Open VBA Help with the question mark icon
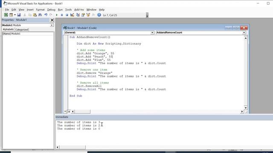 [x=99, y=15]
